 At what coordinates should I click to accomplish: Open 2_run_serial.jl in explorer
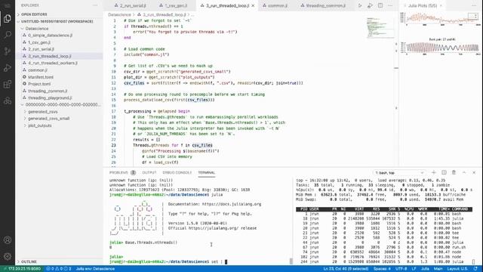point(59,49)
